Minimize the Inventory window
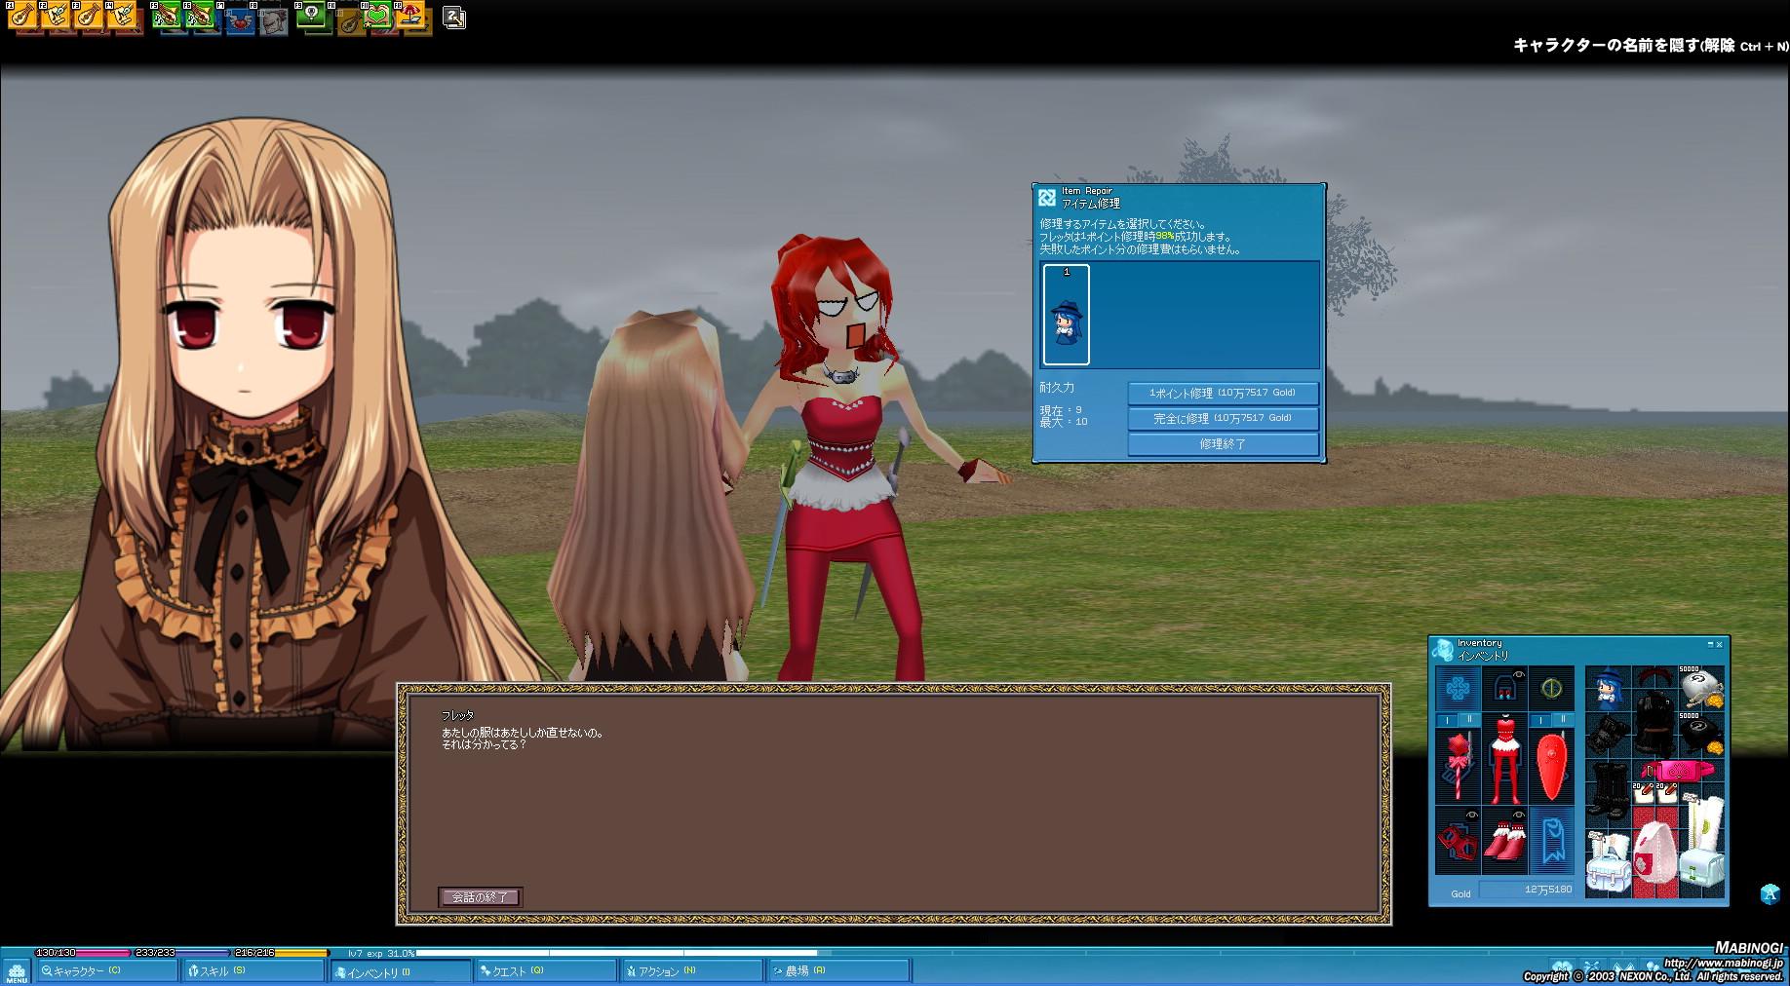This screenshot has height=986, width=1790. (x=1710, y=644)
